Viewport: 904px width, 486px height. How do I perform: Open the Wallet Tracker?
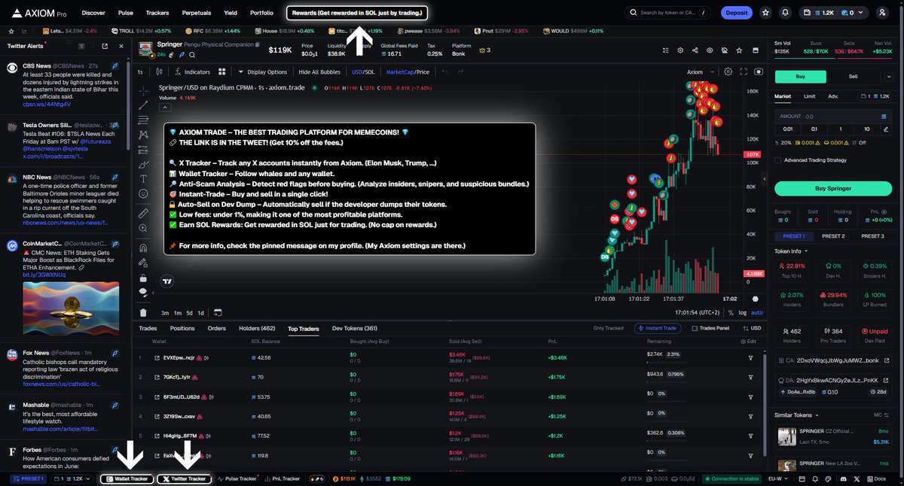(127, 478)
